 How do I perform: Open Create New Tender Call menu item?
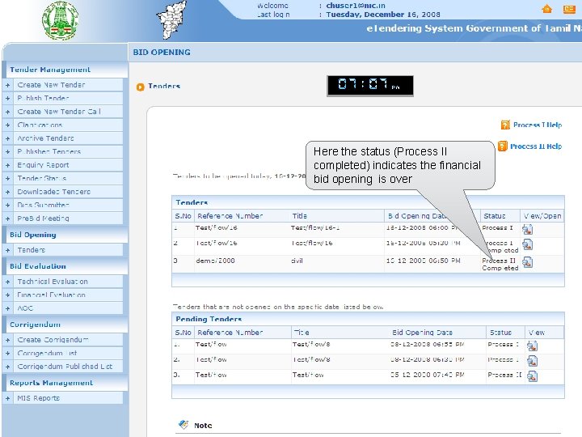pos(59,112)
